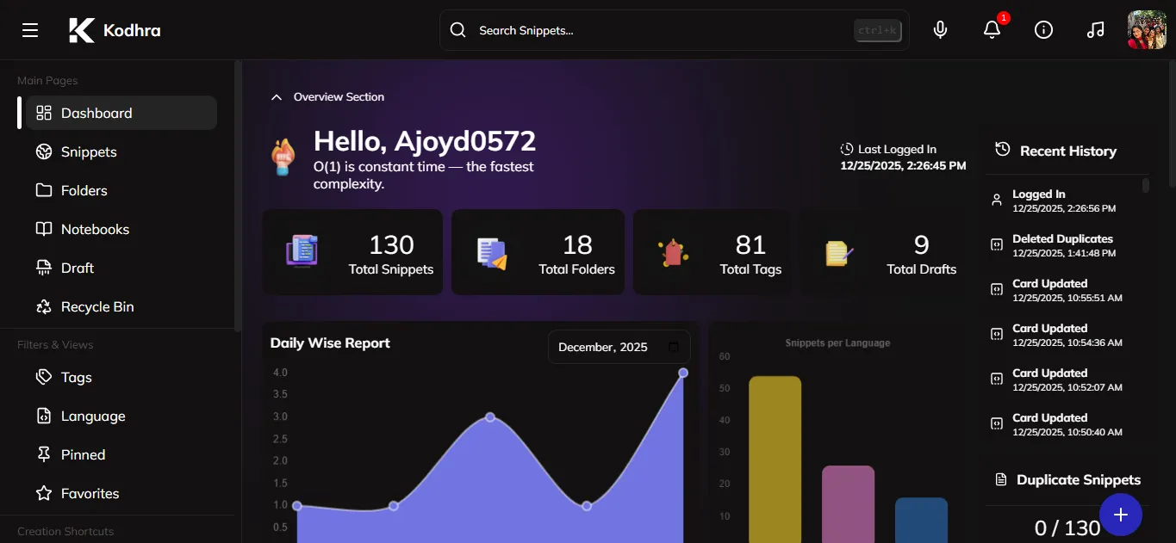This screenshot has width=1176, height=543.
Task: Click the Kodhra logo icon
Action: (82, 30)
